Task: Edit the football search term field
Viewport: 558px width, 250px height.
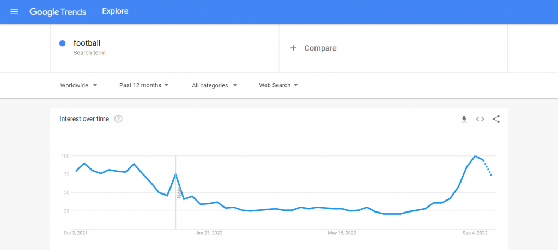Action: 87,43
